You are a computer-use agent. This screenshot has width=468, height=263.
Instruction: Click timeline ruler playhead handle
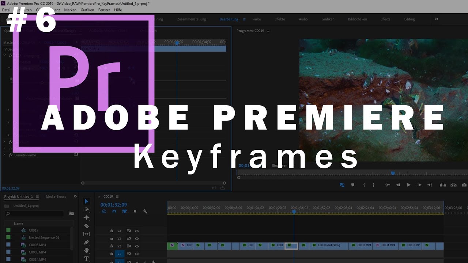[294, 211]
